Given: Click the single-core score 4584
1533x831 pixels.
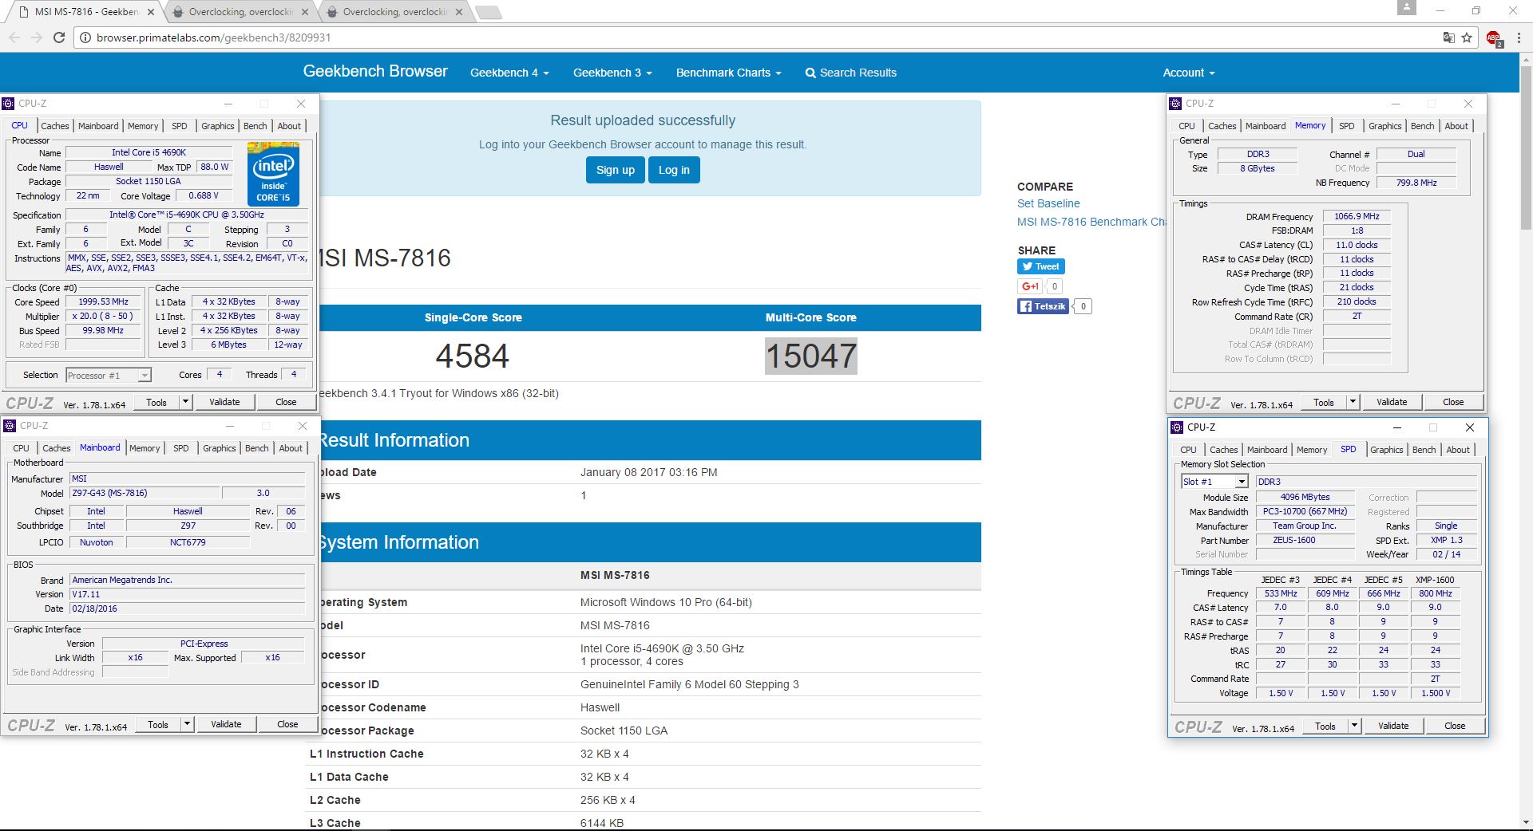Looking at the screenshot, I should [473, 356].
